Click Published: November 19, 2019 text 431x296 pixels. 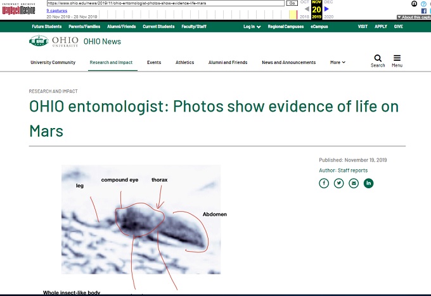click(x=352, y=160)
